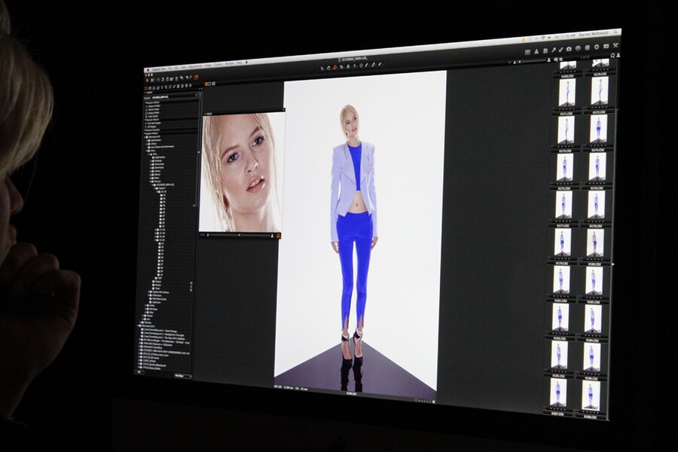Click the large person icon beside the Focus zoom slider
This screenshot has width=678, height=452.
[x=272, y=236]
